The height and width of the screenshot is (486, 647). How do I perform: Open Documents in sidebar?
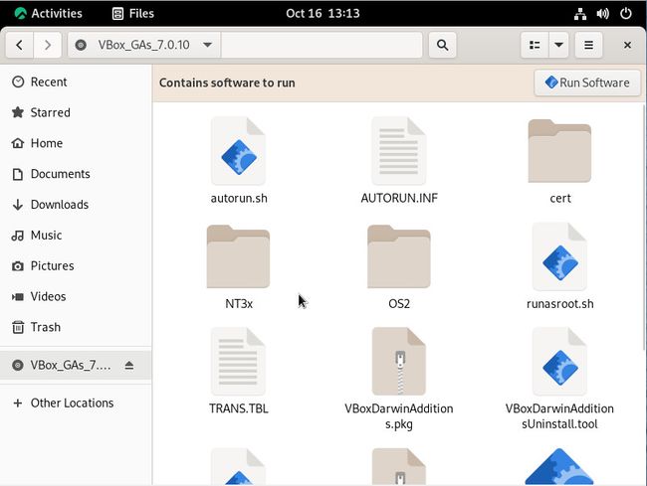[76, 174]
